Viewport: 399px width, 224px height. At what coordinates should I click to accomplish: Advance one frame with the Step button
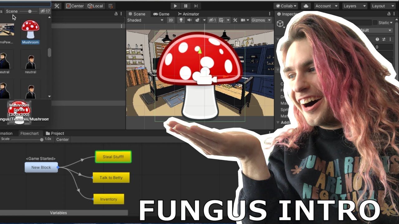point(196,6)
